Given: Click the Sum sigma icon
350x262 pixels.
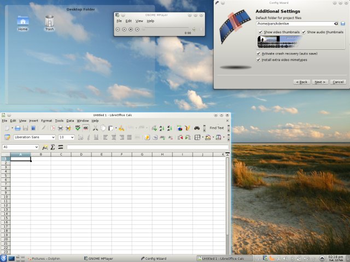Looking at the screenshot, I should pyautogui.click(x=52, y=147).
